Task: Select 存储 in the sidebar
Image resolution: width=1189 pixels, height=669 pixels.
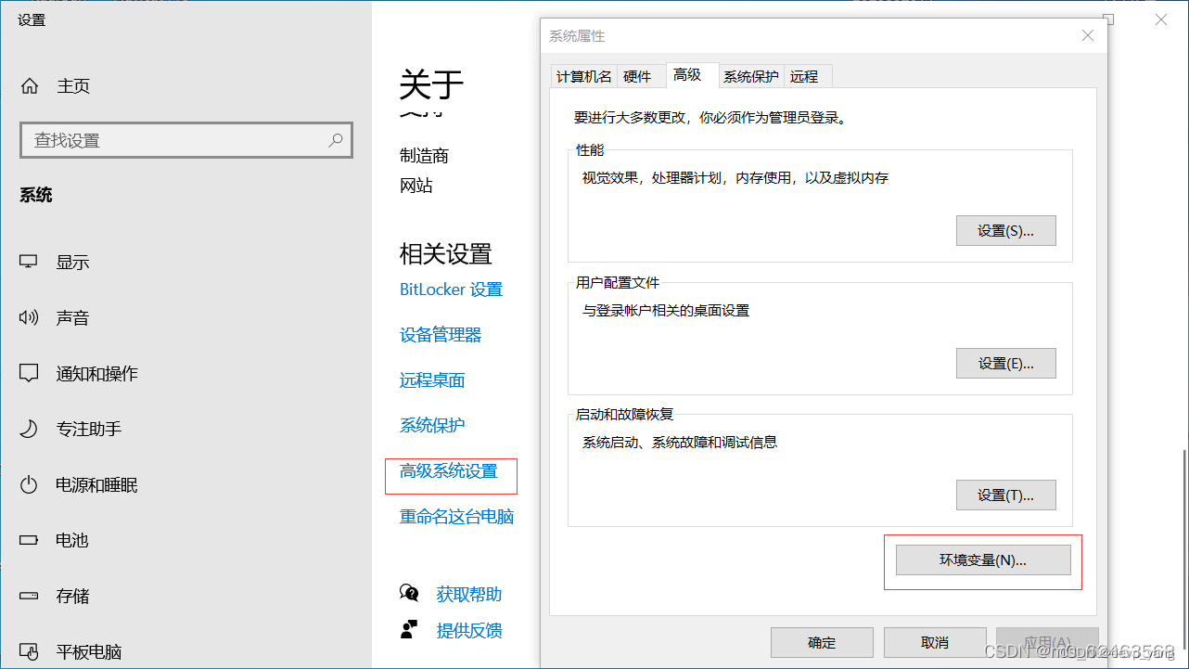Action: 73,596
